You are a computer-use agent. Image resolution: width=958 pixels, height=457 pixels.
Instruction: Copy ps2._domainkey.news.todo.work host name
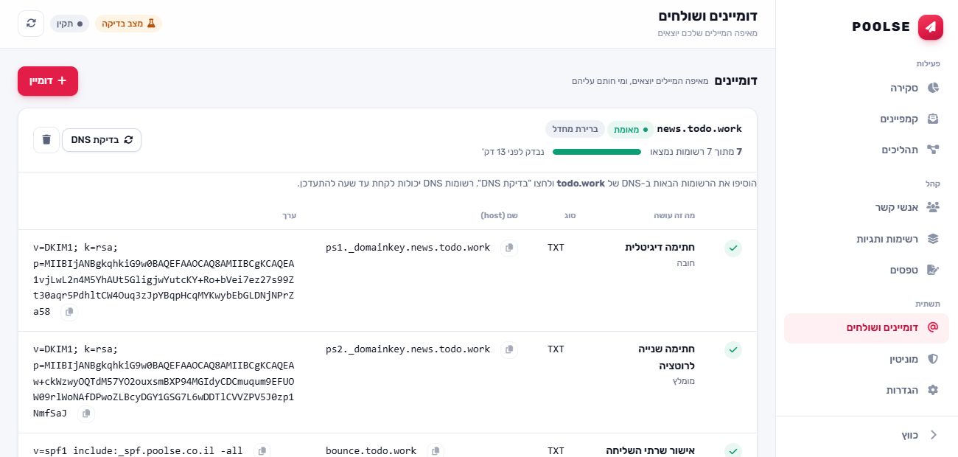click(509, 349)
